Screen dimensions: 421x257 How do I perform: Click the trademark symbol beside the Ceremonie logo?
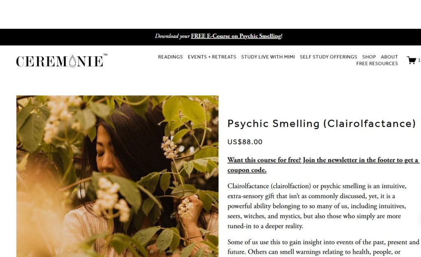click(x=106, y=55)
